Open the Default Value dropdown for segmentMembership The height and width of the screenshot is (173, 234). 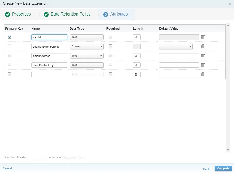[x=176, y=46]
